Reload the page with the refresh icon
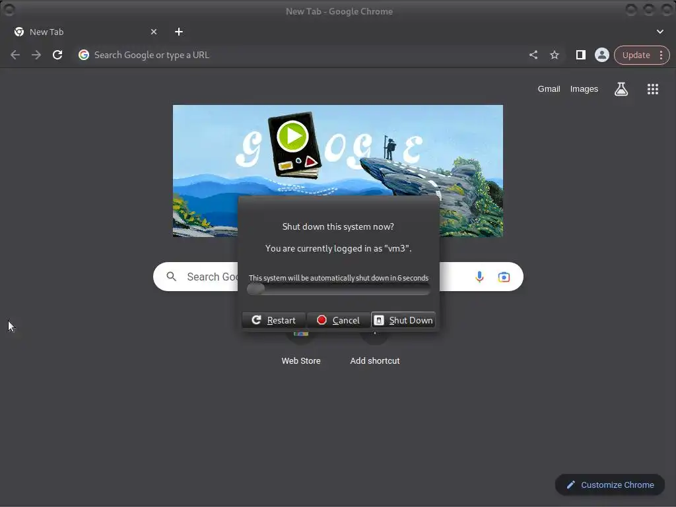676x507 pixels. tap(57, 55)
